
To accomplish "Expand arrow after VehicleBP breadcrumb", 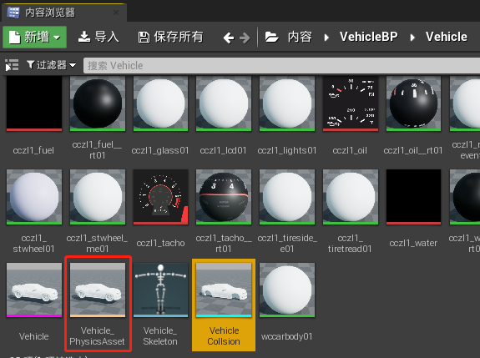I will coord(412,38).
